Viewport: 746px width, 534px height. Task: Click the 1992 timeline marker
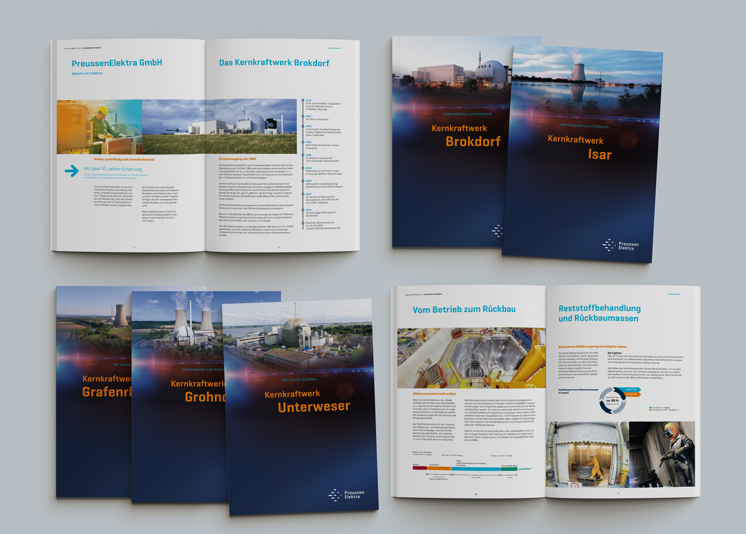coord(303,142)
